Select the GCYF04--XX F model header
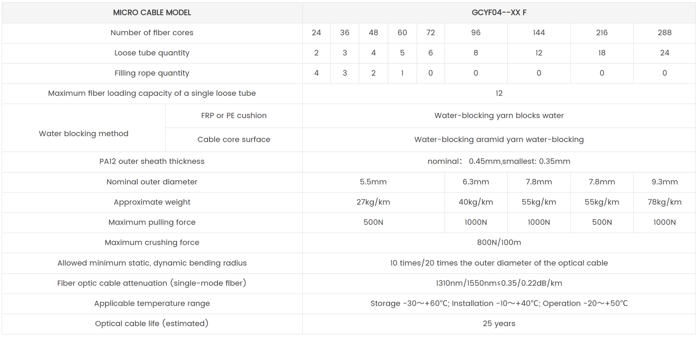The image size is (696, 337). click(499, 13)
